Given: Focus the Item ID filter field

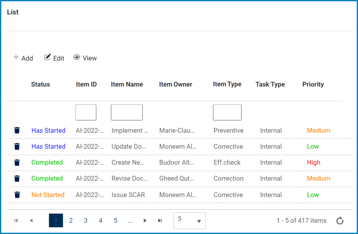Looking at the screenshot, I should [x=86, y=112].
